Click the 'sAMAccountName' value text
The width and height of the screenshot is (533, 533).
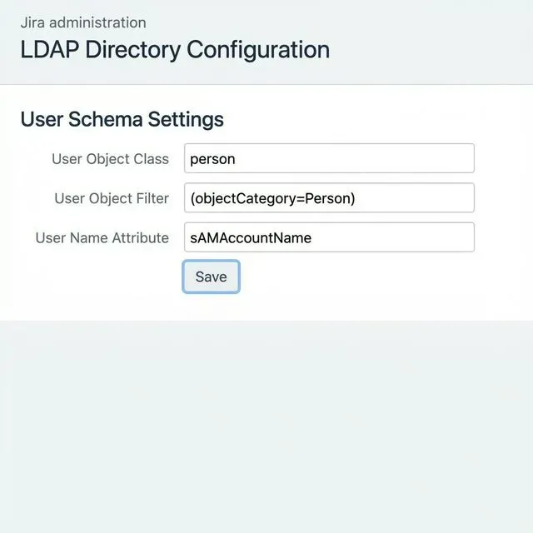point(251,238)
